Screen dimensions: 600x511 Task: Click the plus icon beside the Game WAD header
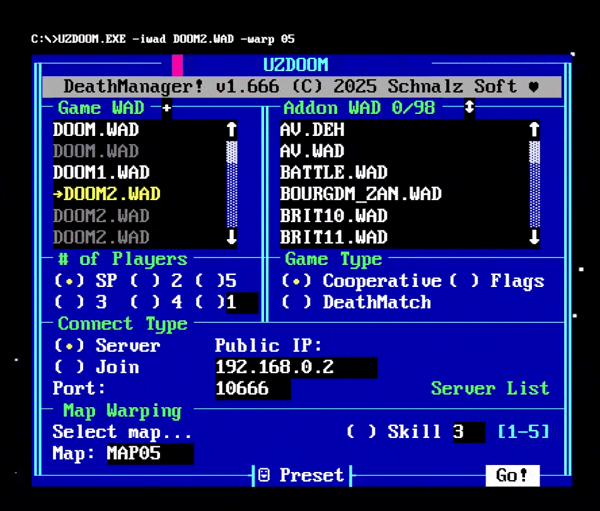pos(165,108)
